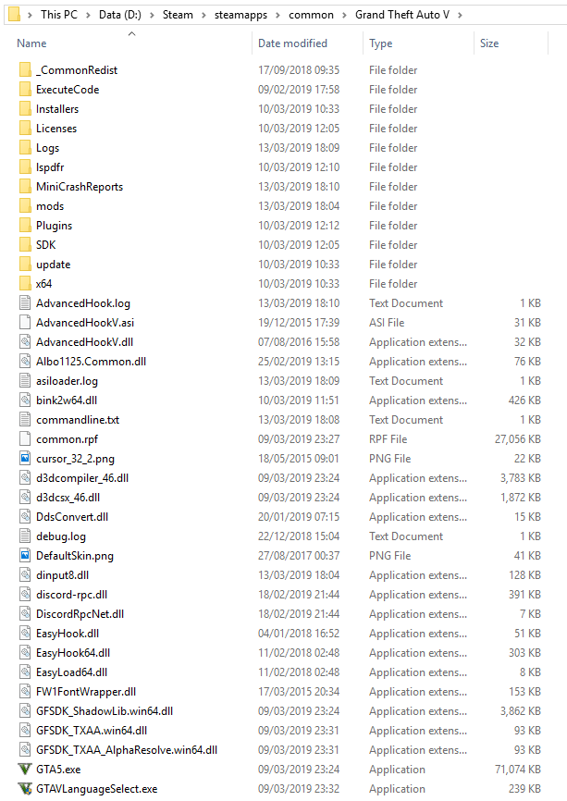Click the Plugins folder icon
Screen dimensions: 567x801
point(25,226)
